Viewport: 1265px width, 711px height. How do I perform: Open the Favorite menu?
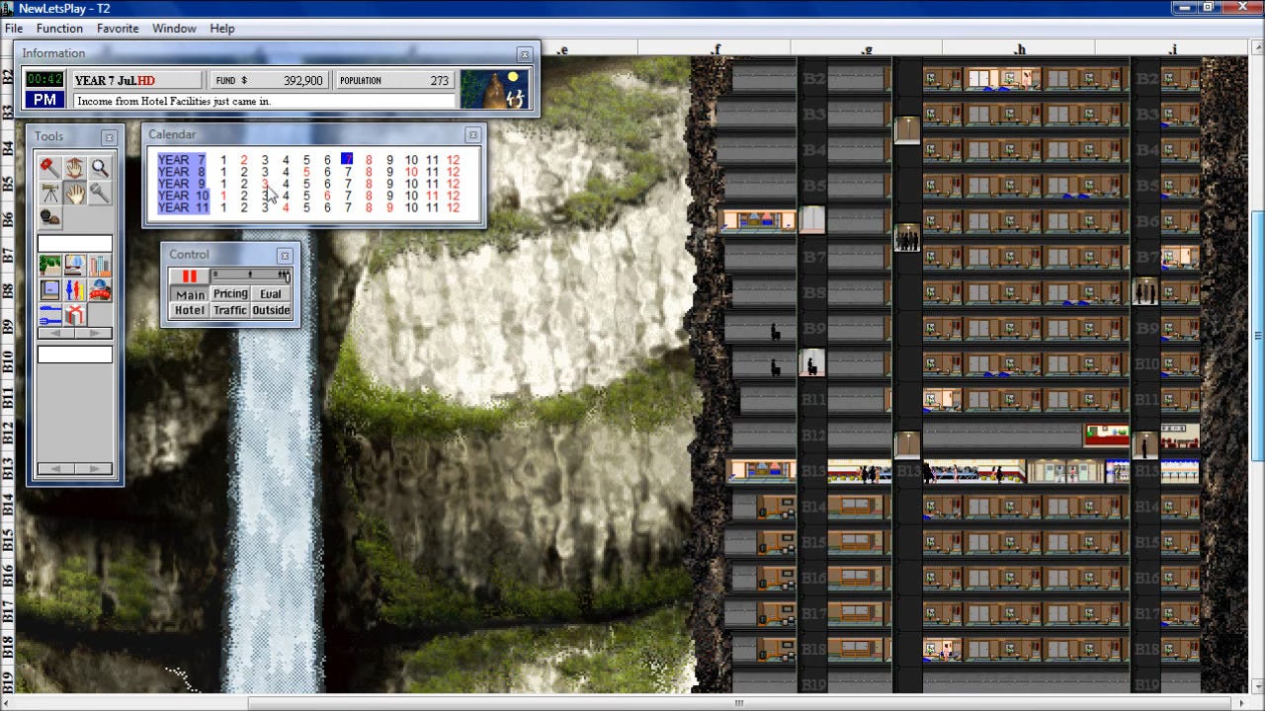coord(118,29)
